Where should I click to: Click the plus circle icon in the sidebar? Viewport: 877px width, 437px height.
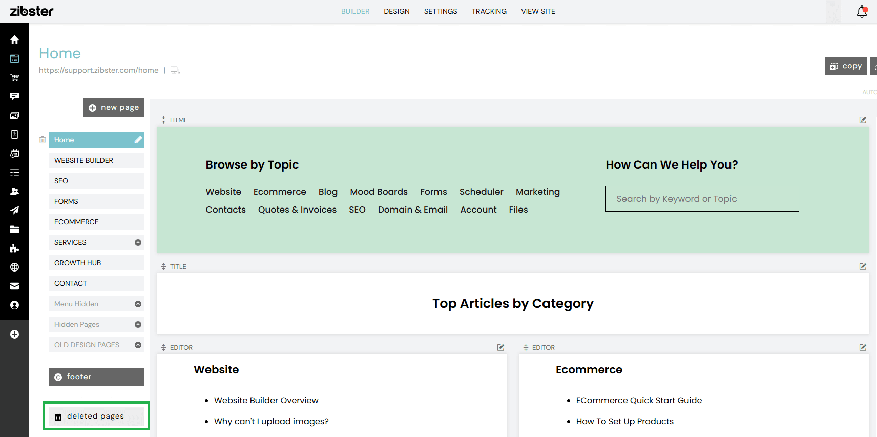pyautogui.click(x=14, y=335)
